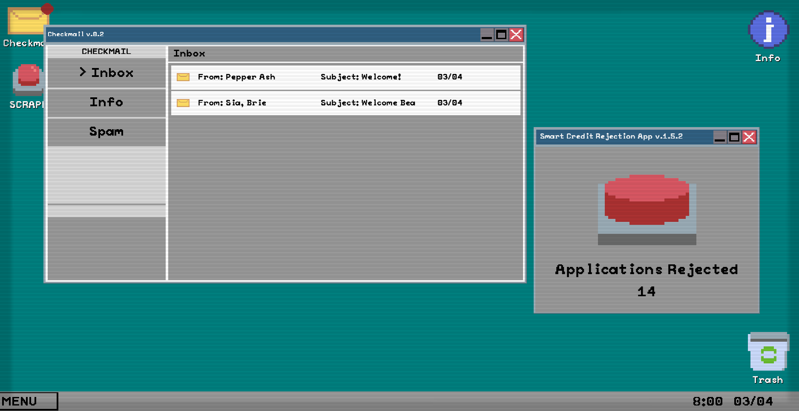Screen dimensions: 799x411
Task: Open the Welcome! email from Pepper Ash
Action: coord(360,77)
